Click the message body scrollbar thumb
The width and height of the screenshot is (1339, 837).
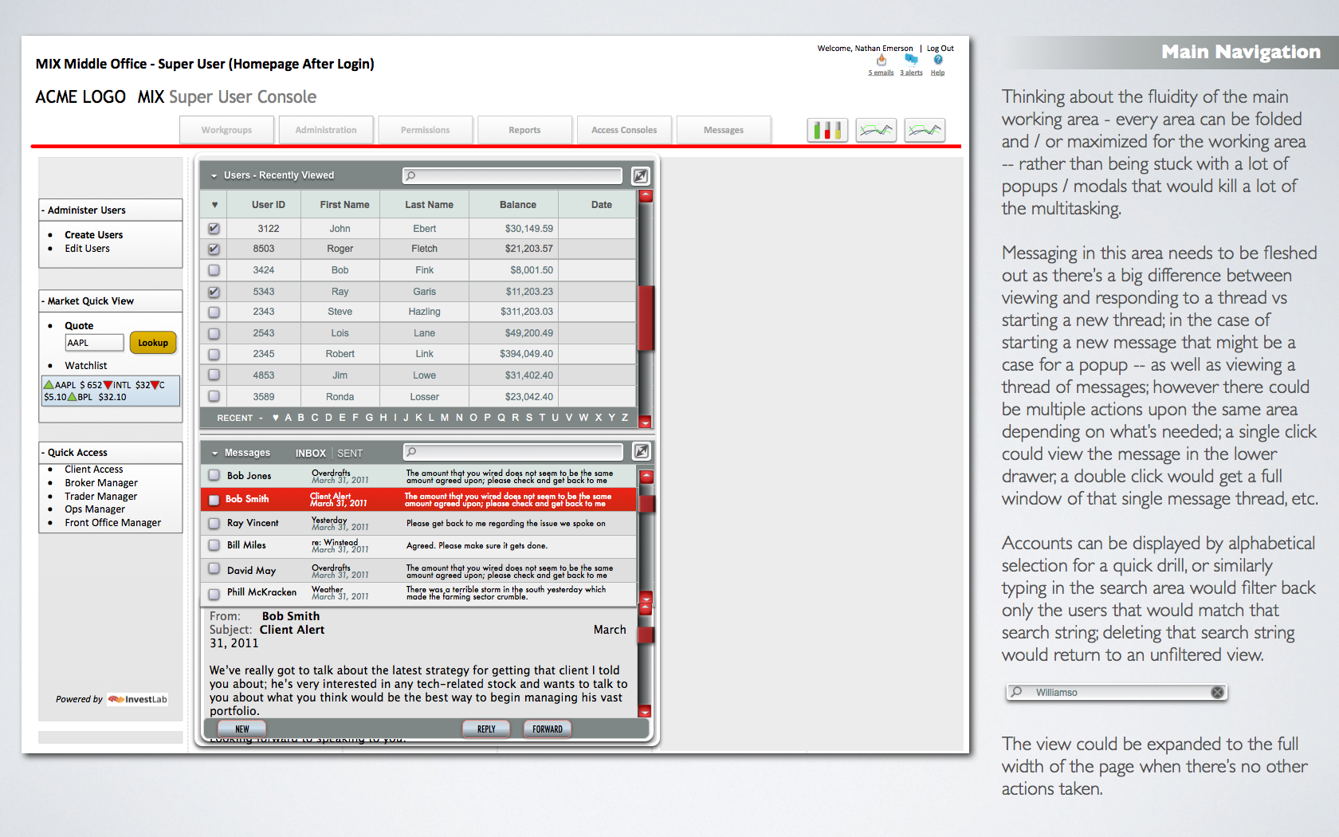646,635
